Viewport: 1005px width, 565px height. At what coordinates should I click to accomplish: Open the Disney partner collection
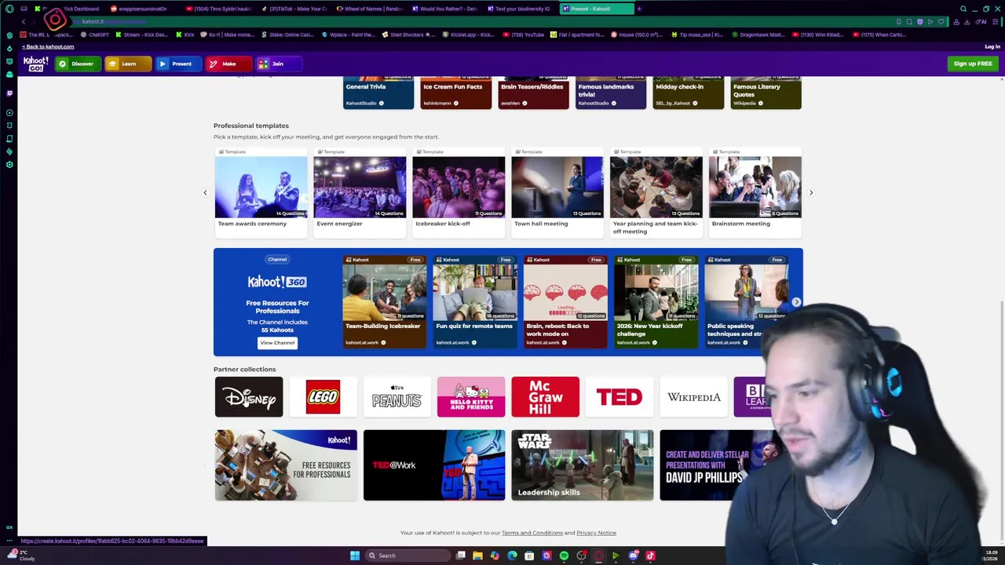(249, 397)
